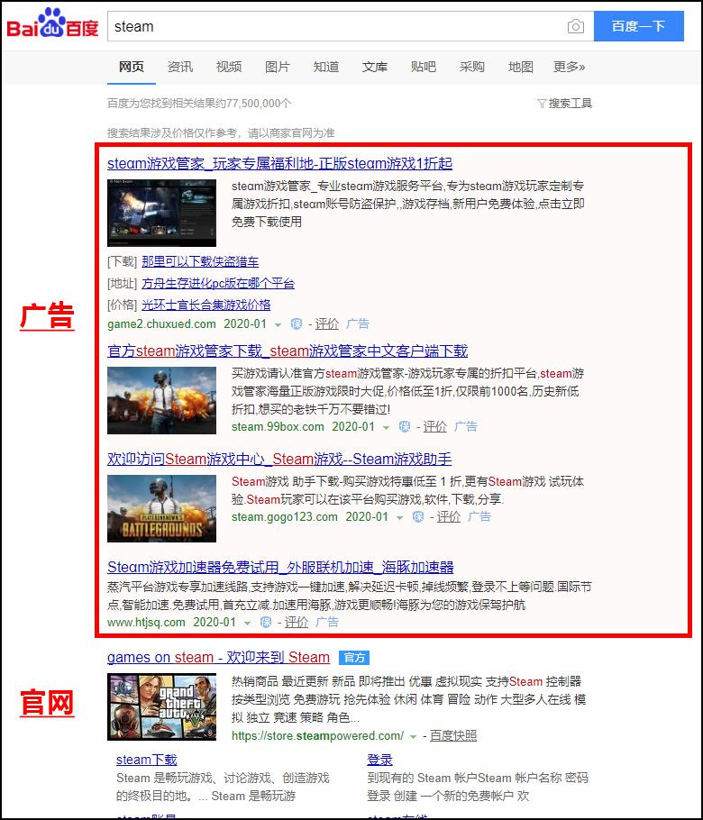
Task: Click the Grand Theft Auto thumbnail
Action: tap(161, 707)
